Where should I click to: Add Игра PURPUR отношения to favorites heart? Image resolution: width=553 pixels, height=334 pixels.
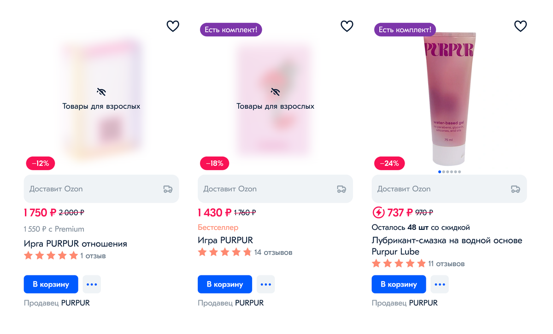[x=173, y=26]
